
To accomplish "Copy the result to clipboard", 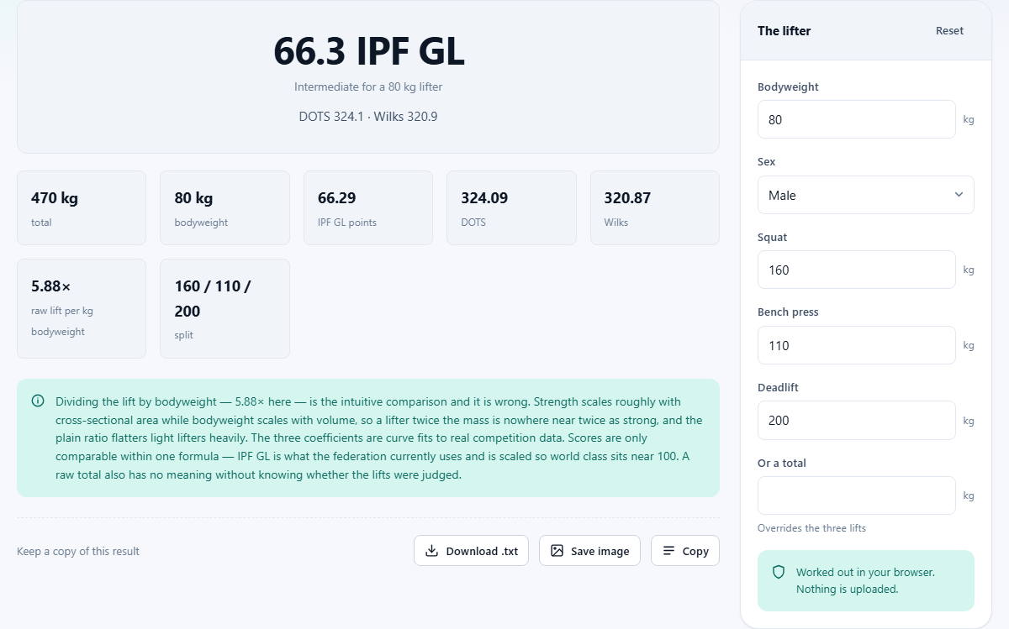I will pyautogui.click(x=685, y=551).
